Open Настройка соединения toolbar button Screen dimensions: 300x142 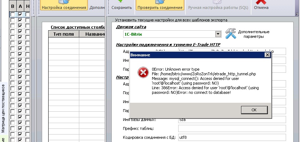coord(64,5)
